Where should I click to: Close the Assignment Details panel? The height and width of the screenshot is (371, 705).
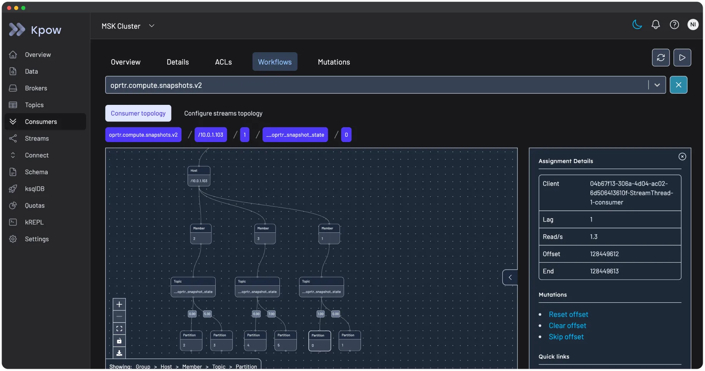pyautogui.click(x=682, y=157)
